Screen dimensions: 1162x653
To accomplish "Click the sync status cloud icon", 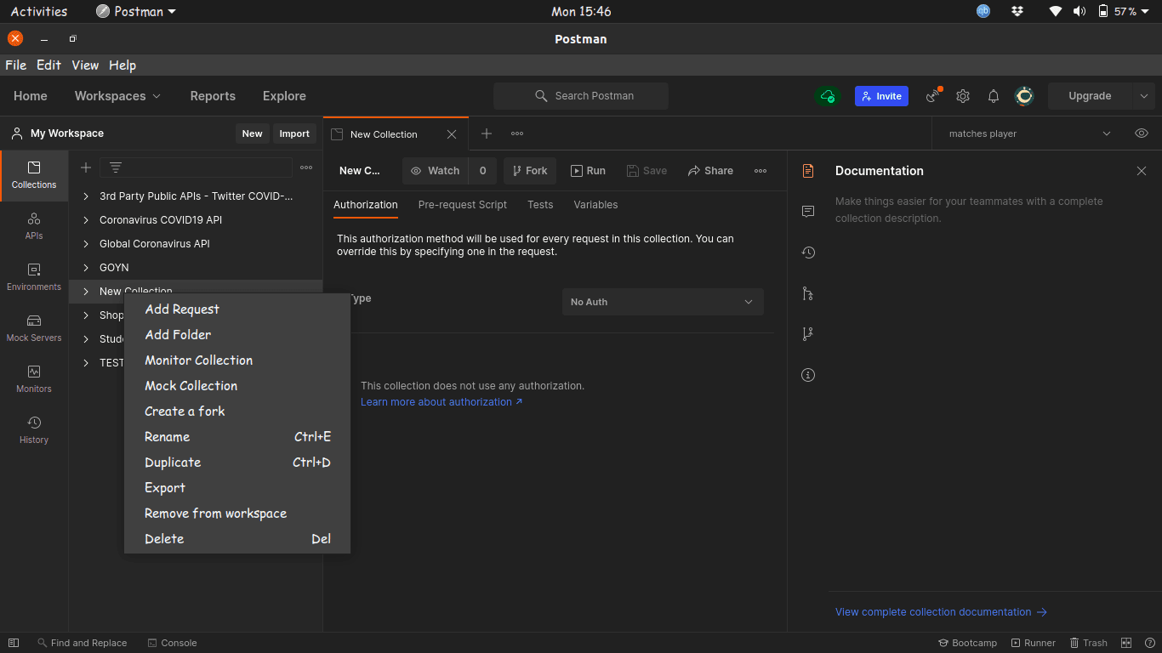I will point(828,96).
